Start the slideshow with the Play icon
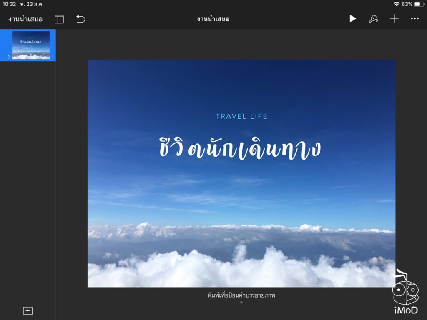Image resolution: width=427 pixels, height=320 pixels. pyautogui.click(x=353, y=18)
